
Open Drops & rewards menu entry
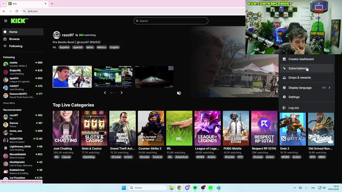307,78
